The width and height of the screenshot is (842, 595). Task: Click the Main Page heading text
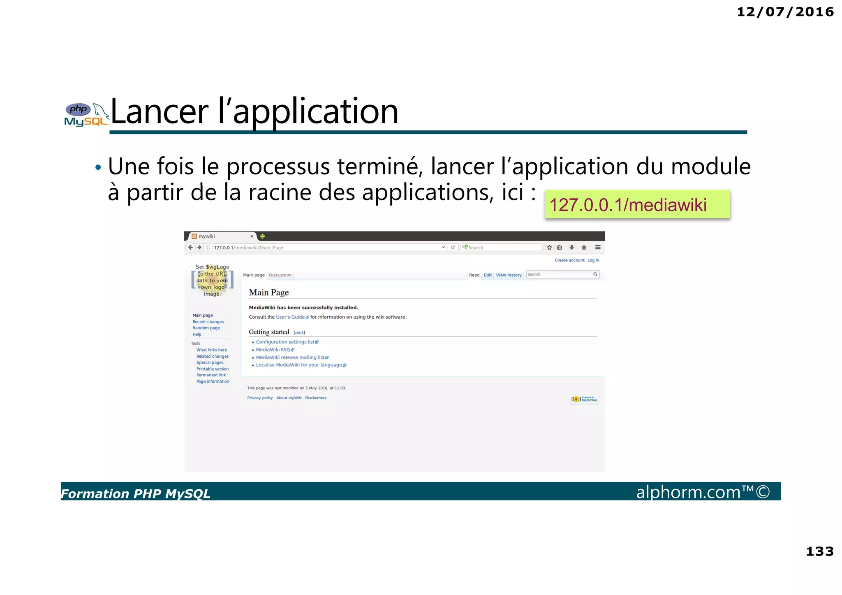click(x=269, y=292)
